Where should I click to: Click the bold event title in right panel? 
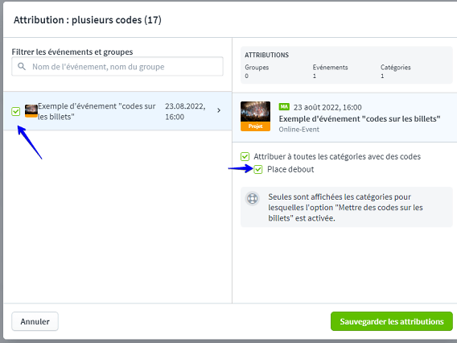[x=360, y=119]
